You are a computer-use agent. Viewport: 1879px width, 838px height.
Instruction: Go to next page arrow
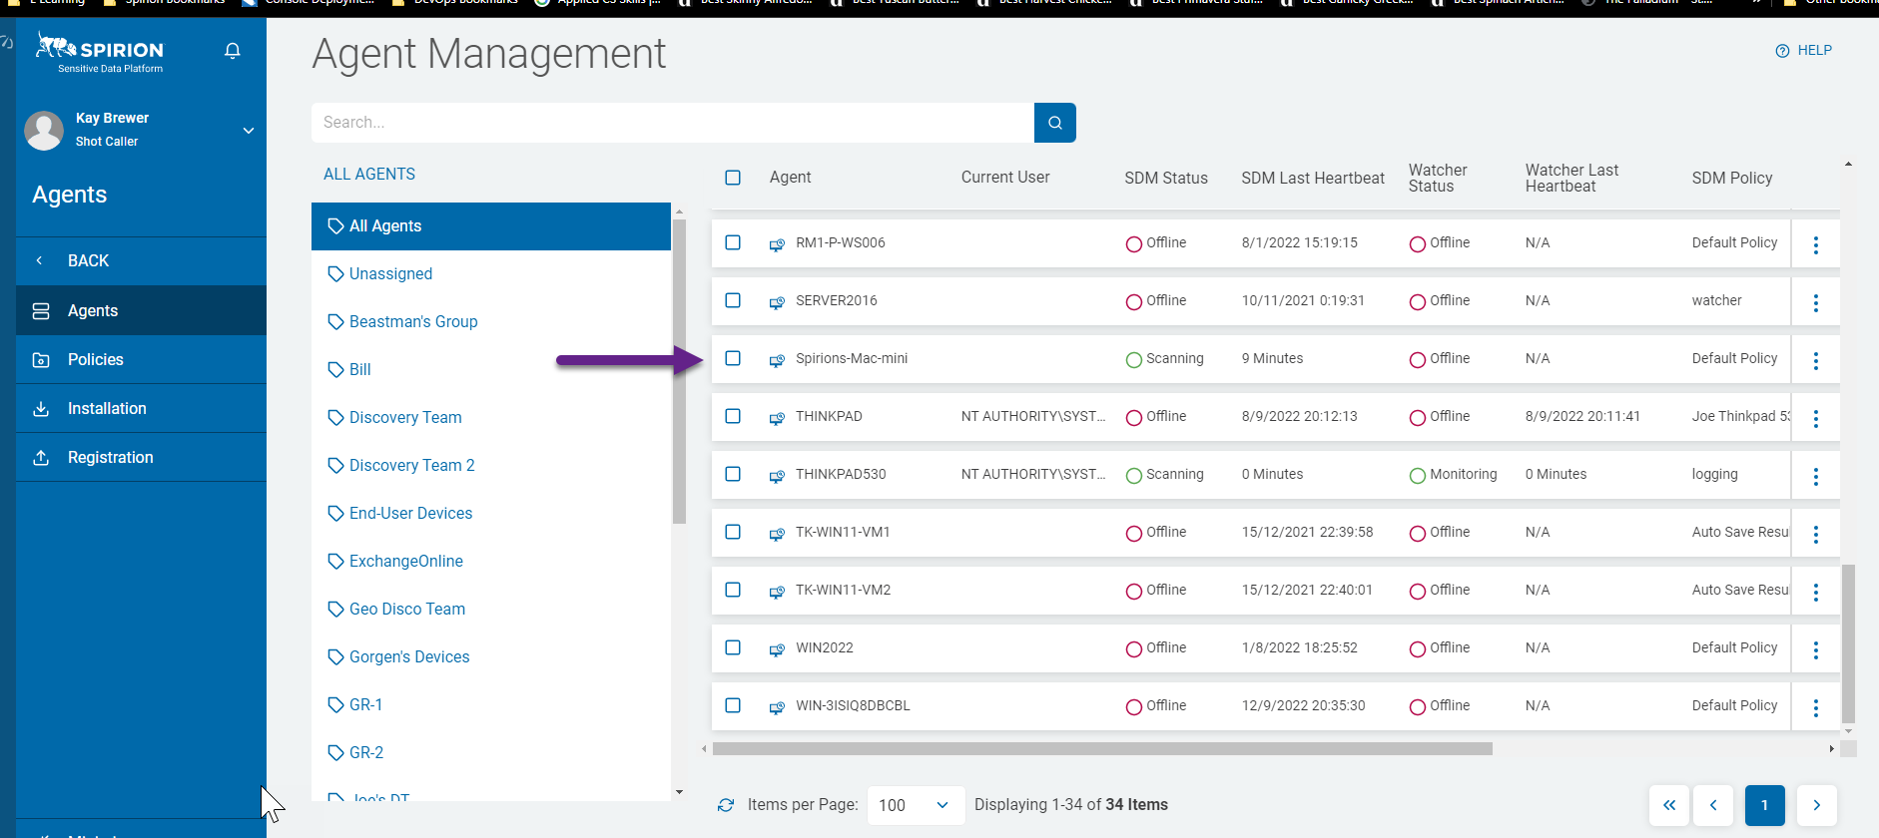(1816, 805)
